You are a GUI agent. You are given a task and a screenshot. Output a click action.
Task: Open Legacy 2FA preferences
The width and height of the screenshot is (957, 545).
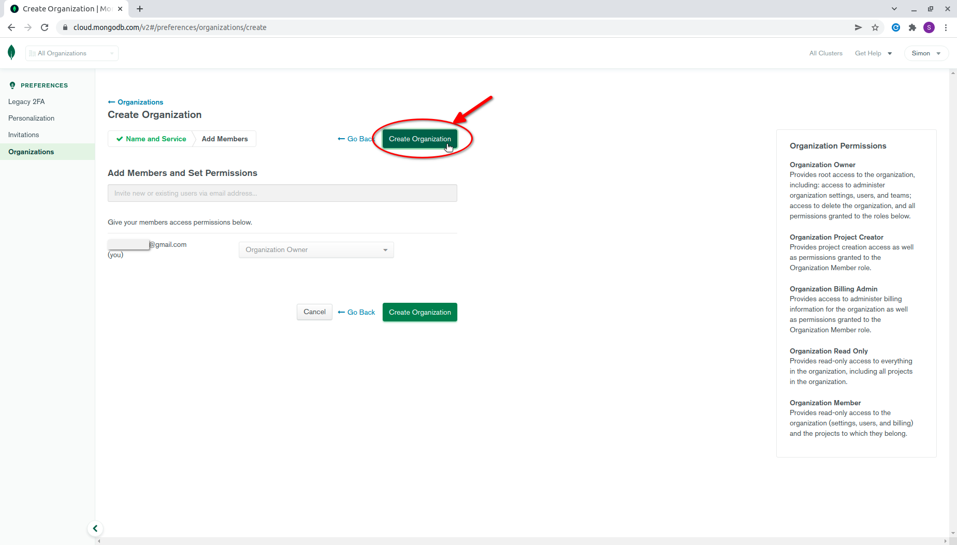[26, 101]
